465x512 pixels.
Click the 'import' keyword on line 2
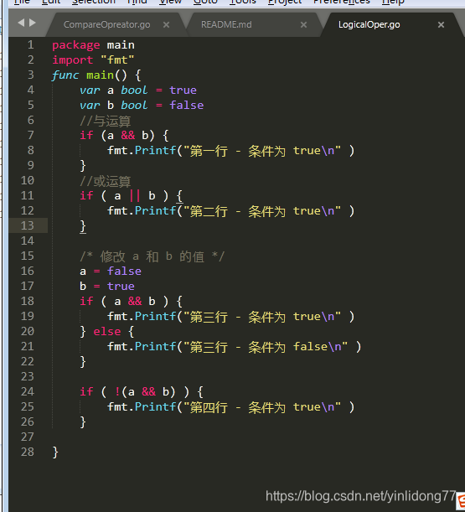coord(73,60)
